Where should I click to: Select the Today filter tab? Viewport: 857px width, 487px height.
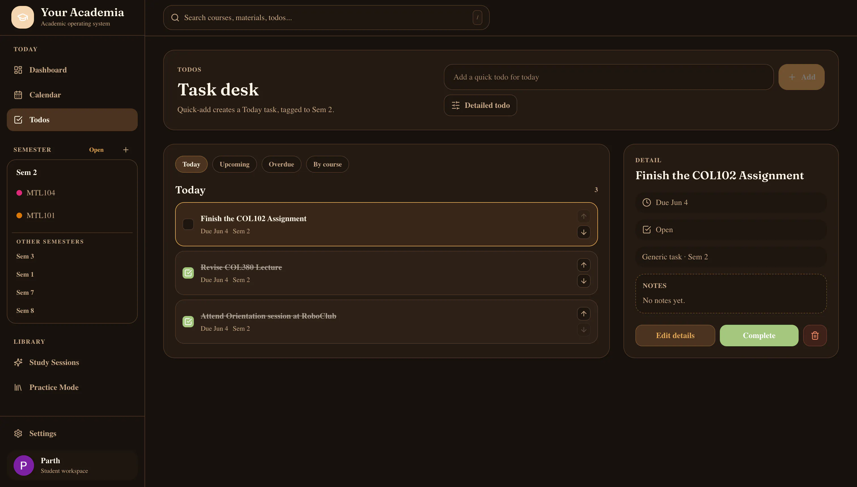tap(191, 164)
